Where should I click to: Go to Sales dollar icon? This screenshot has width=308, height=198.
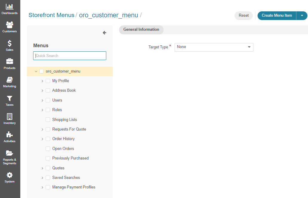tap(10, 43)
